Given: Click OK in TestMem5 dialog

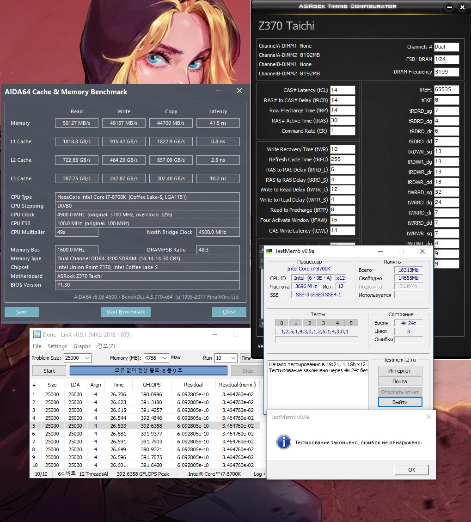Looking at the screenshot, I should click(x=411, y=469).
